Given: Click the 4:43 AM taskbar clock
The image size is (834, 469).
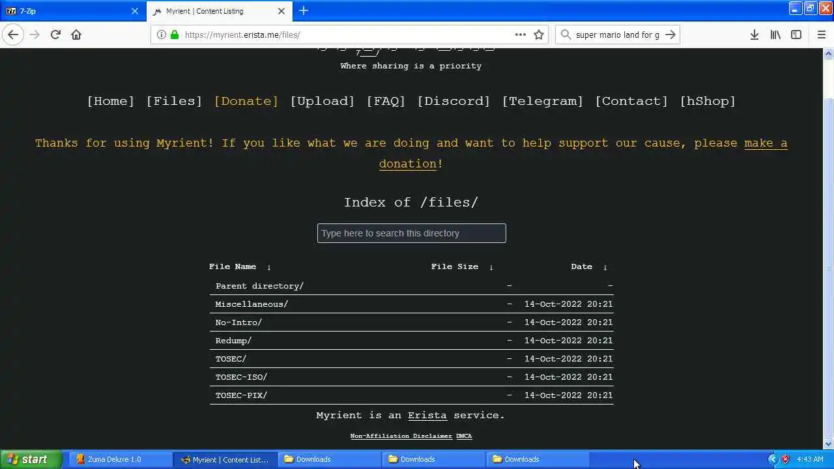Looking at the screenshot, I should click(x=810, y=459).
